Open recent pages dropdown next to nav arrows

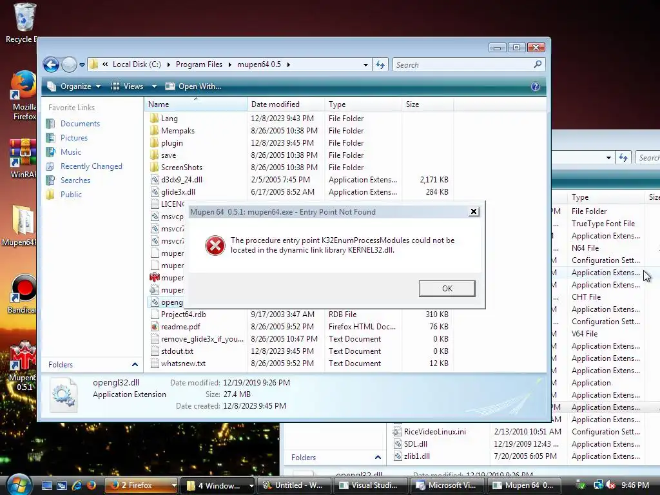tap(82, 65)
